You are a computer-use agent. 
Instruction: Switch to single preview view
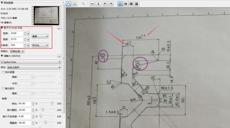120,4
